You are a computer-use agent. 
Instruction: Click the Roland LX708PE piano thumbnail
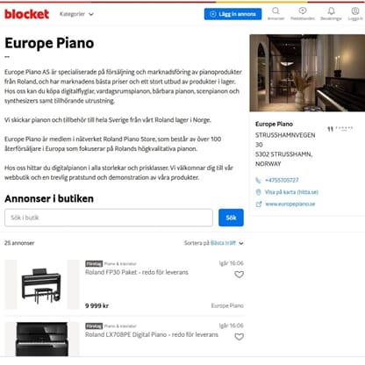(x=42, y=340)
